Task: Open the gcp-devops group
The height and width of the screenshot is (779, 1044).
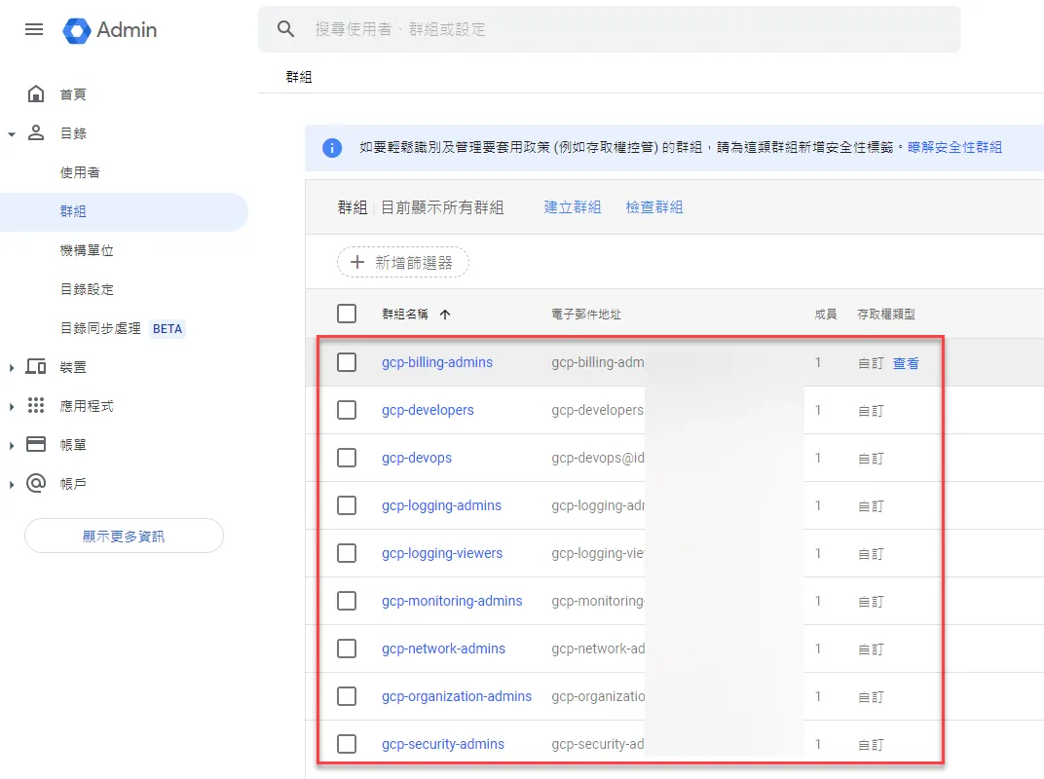Action: [417, 458]
